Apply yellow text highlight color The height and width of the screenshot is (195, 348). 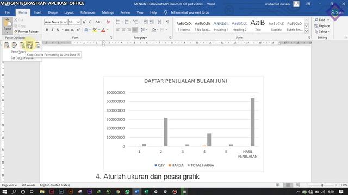coord(95,30)
